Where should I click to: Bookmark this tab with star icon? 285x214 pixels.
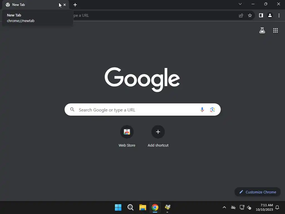[250, 16]
